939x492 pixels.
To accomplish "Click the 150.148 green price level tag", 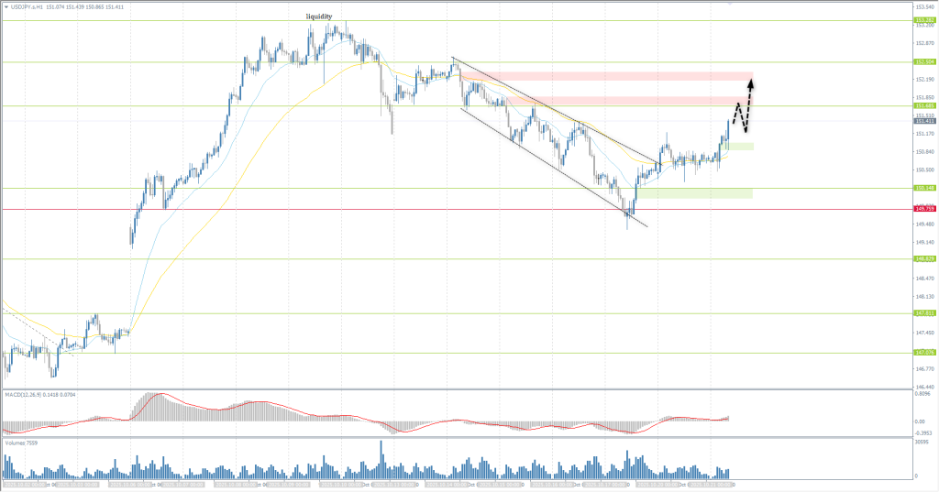I will tap(924, 189).
